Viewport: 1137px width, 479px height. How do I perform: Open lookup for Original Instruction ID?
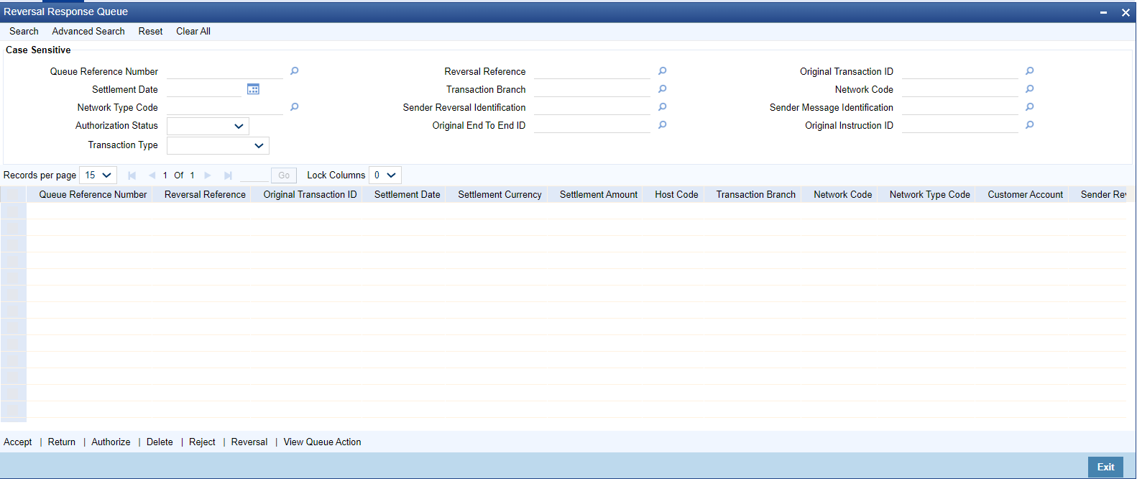coord(1029,125)
